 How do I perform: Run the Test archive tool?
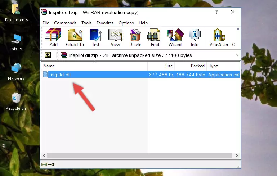(95, 37)
